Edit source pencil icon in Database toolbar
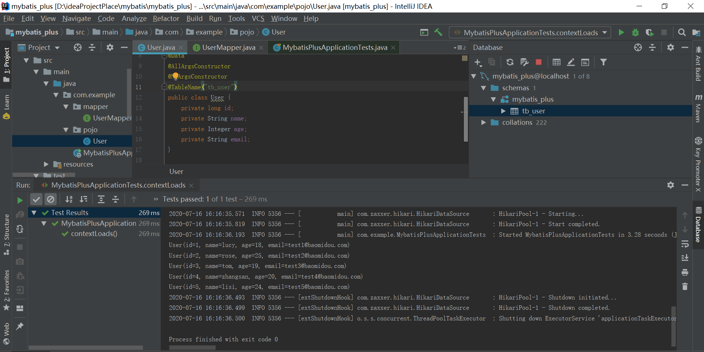The image size is (704, 352). [x=571, y=62]
